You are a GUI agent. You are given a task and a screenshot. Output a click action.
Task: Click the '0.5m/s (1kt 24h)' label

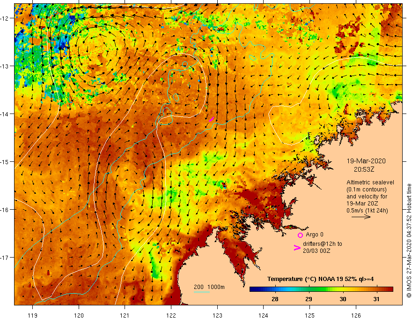tap(367, 211)
